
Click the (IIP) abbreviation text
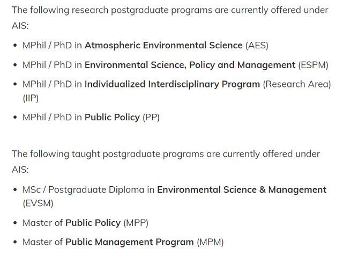tap(31, 98)
